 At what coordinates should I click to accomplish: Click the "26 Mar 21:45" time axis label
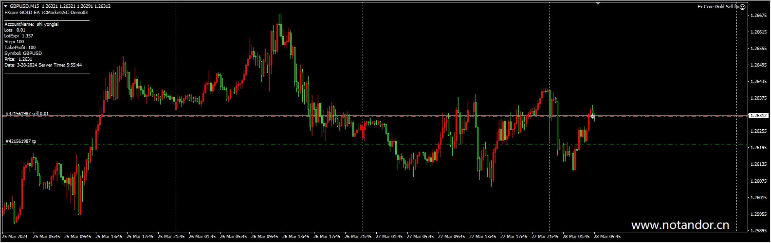358,237
